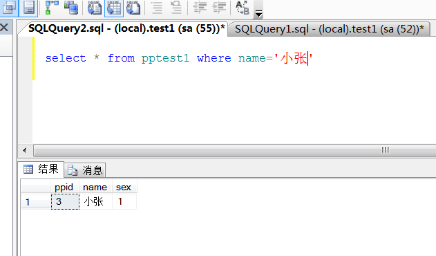The height and width of the screenshot is (256, 436).
Task: Switch to the SQLQuery2.sql tab
Action: coord(126,28)
